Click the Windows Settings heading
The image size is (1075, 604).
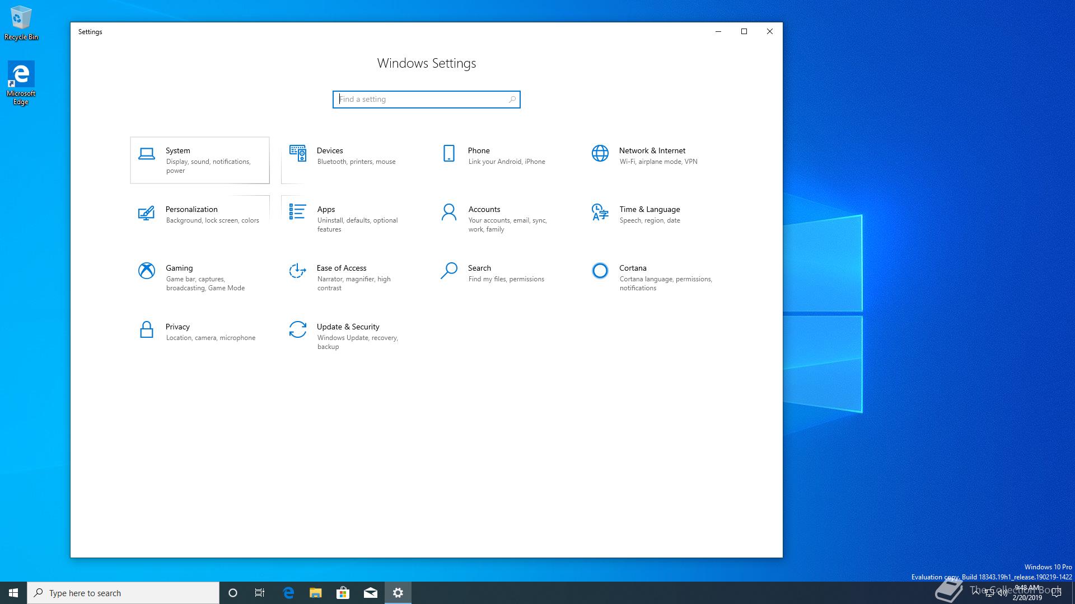click(x=427, y=63)
